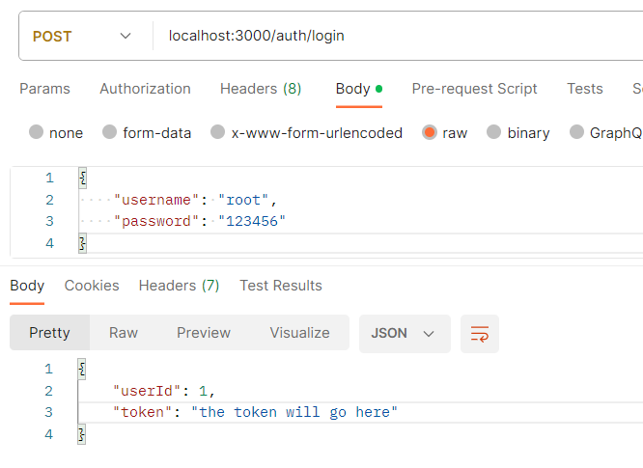Open the POST method dropdown

pyautogui.click(x=82, y=36)
